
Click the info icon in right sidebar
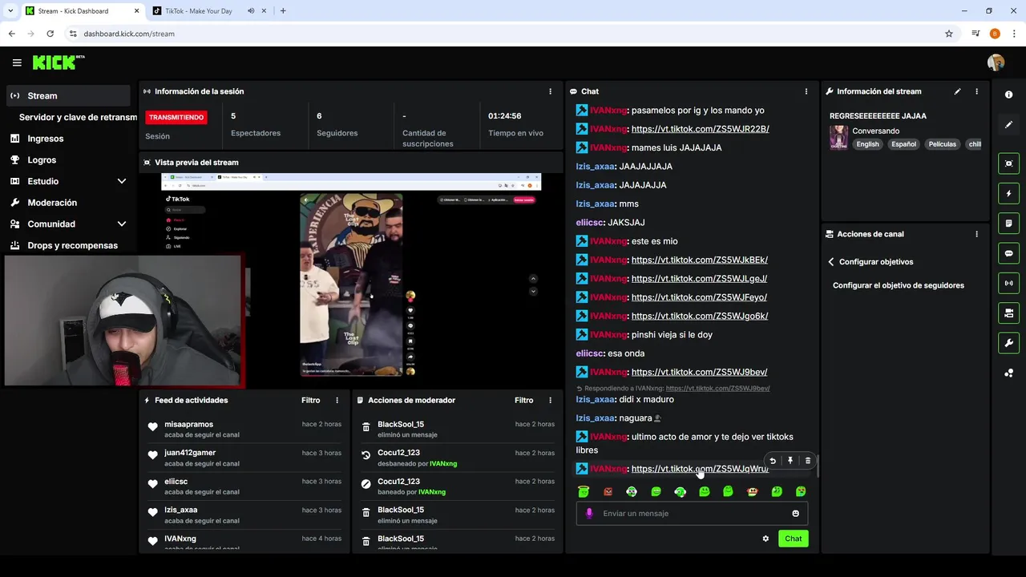(1008, 95)
